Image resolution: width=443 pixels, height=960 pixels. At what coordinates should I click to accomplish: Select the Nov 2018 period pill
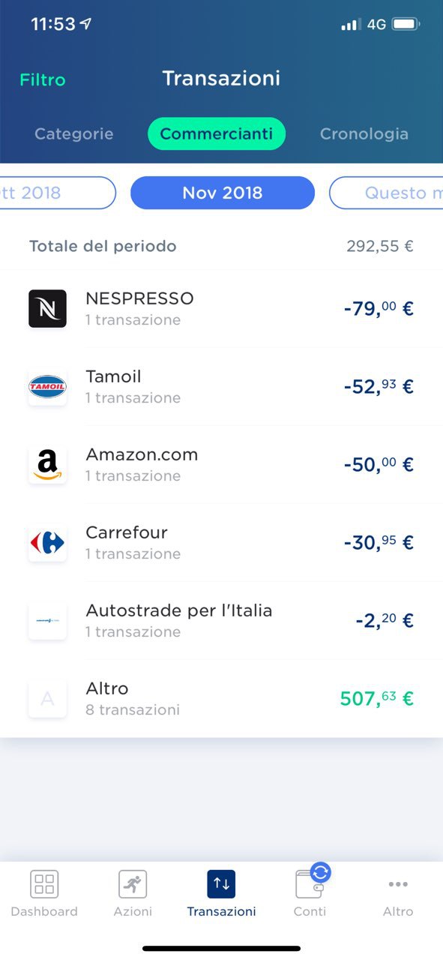tap(223, 193)
